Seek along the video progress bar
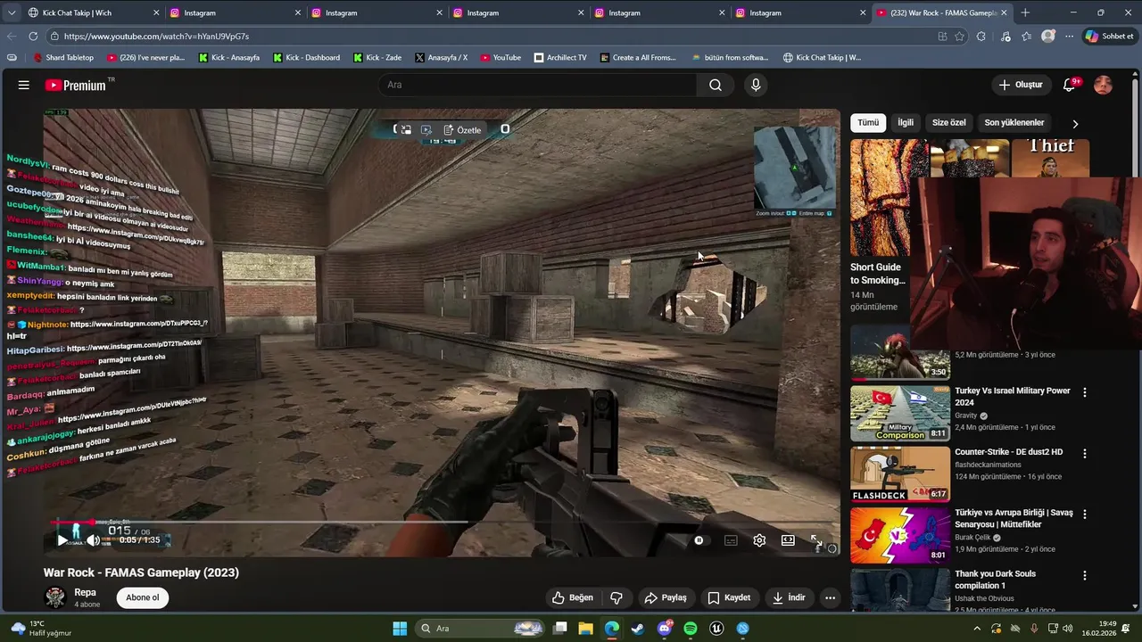The image size is (1142, 642). coord(442,522)
